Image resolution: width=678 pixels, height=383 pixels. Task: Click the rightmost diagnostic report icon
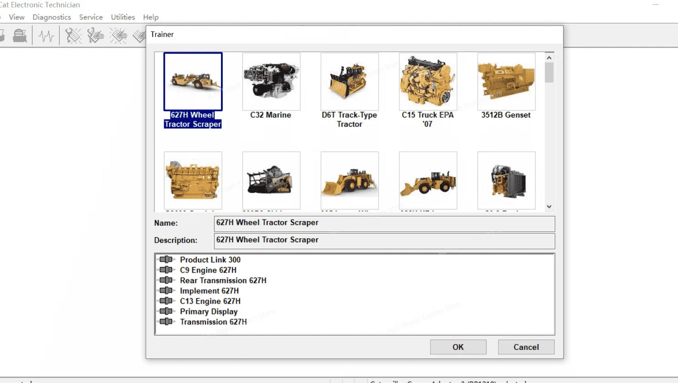tap(139, 35)
